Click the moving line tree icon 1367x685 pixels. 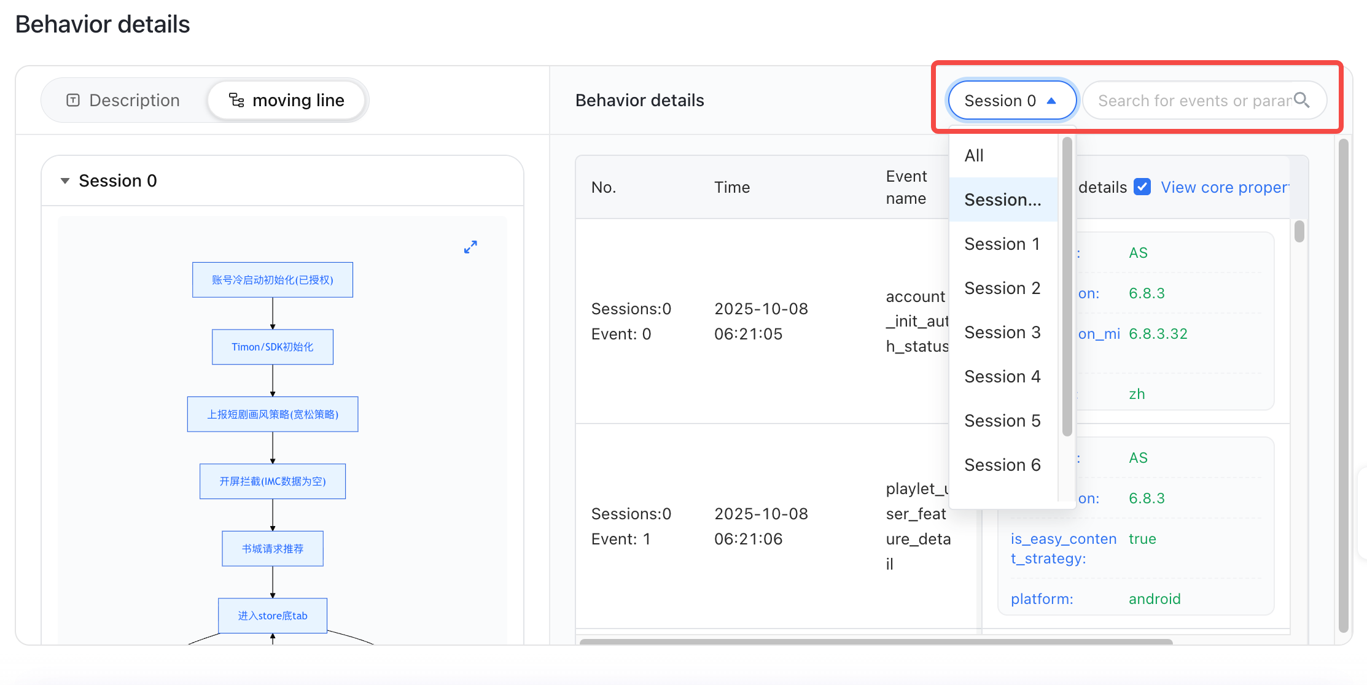coord(236,100)
